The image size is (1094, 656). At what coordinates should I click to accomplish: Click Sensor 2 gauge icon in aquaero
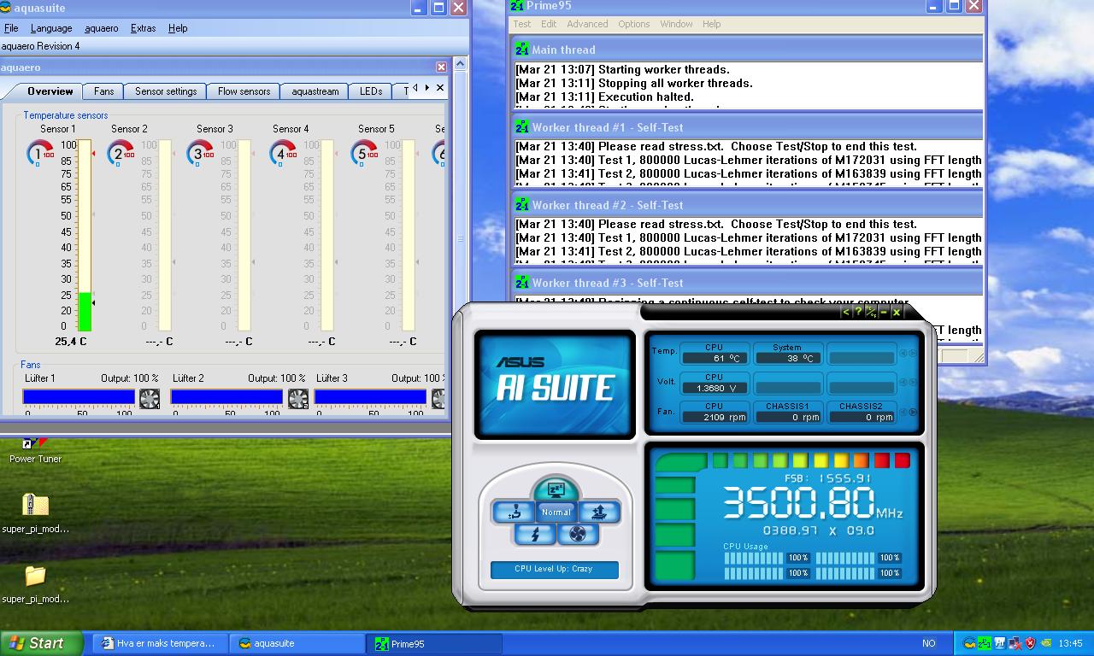click(121, 153)
